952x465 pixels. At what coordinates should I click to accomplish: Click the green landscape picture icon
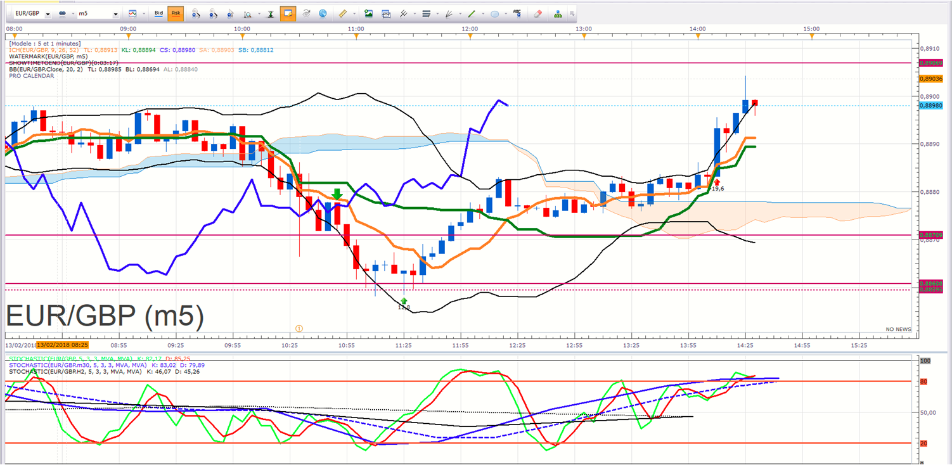[368, 13]
